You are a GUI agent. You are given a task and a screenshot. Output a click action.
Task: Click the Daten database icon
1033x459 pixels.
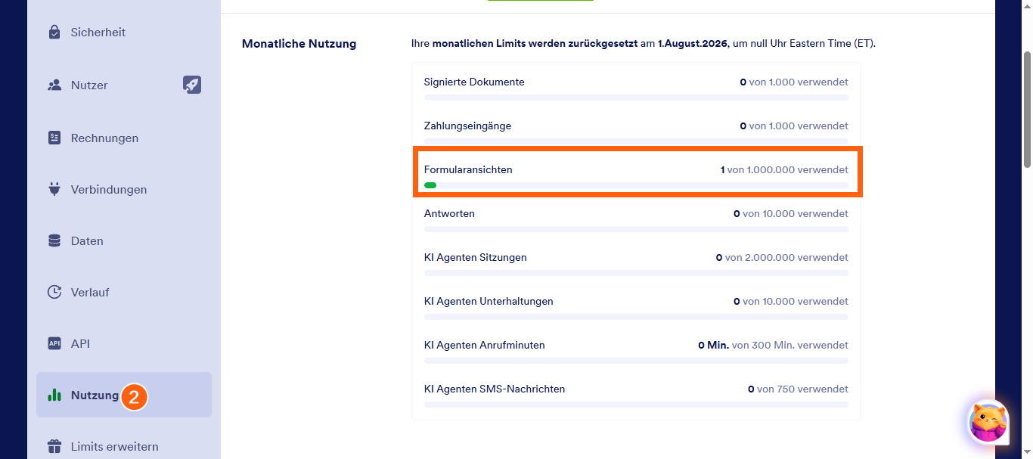pyautogui.click(x=54, y=241)
